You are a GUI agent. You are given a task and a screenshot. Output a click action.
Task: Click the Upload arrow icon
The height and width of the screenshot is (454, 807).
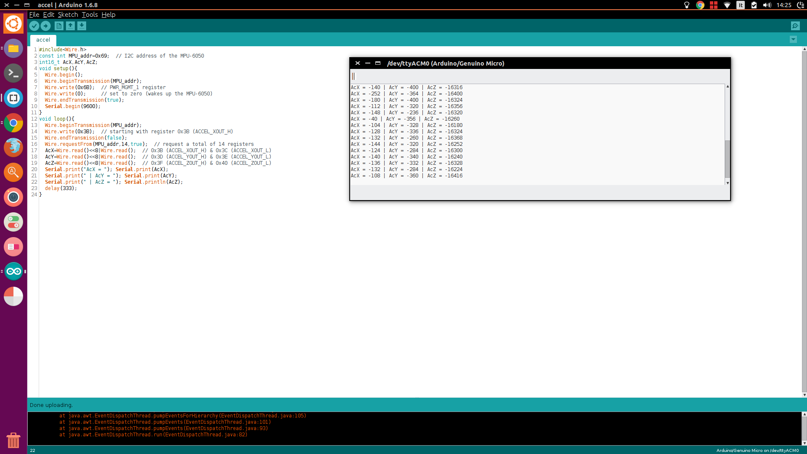tap(45, 26)
